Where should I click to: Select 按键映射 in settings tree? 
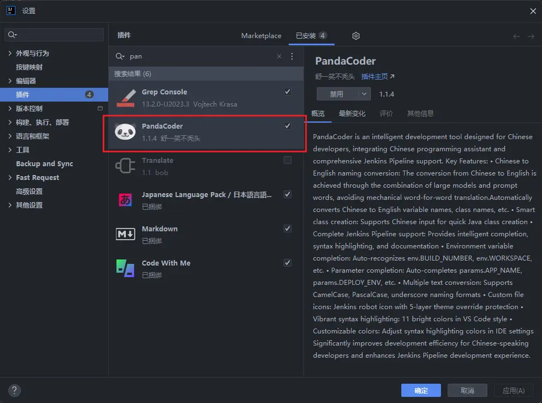(x=29, y=67)
